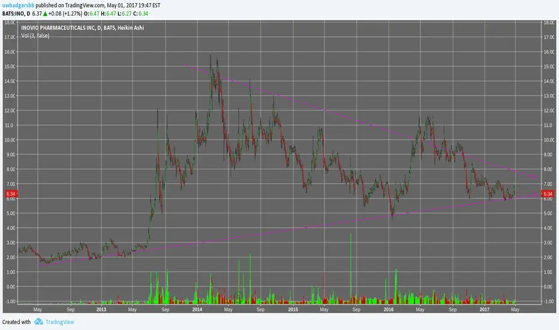The width and height of the screenshot is (559, 330).
Task: Click the close value C:6.34
Action: pos(140,14)
